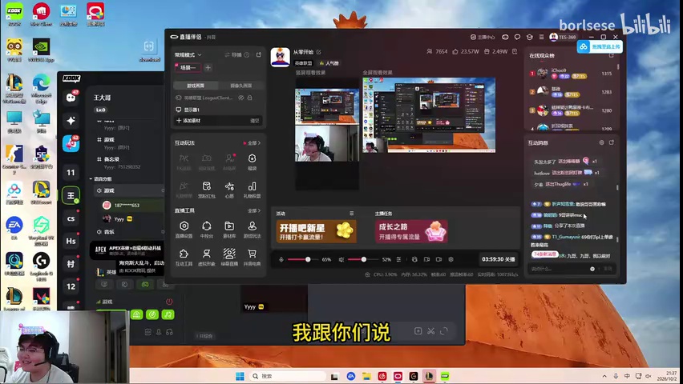The image size is (683, 384).
Task: Open 开播吧新星 activity banner
Action: pos(316,231)
